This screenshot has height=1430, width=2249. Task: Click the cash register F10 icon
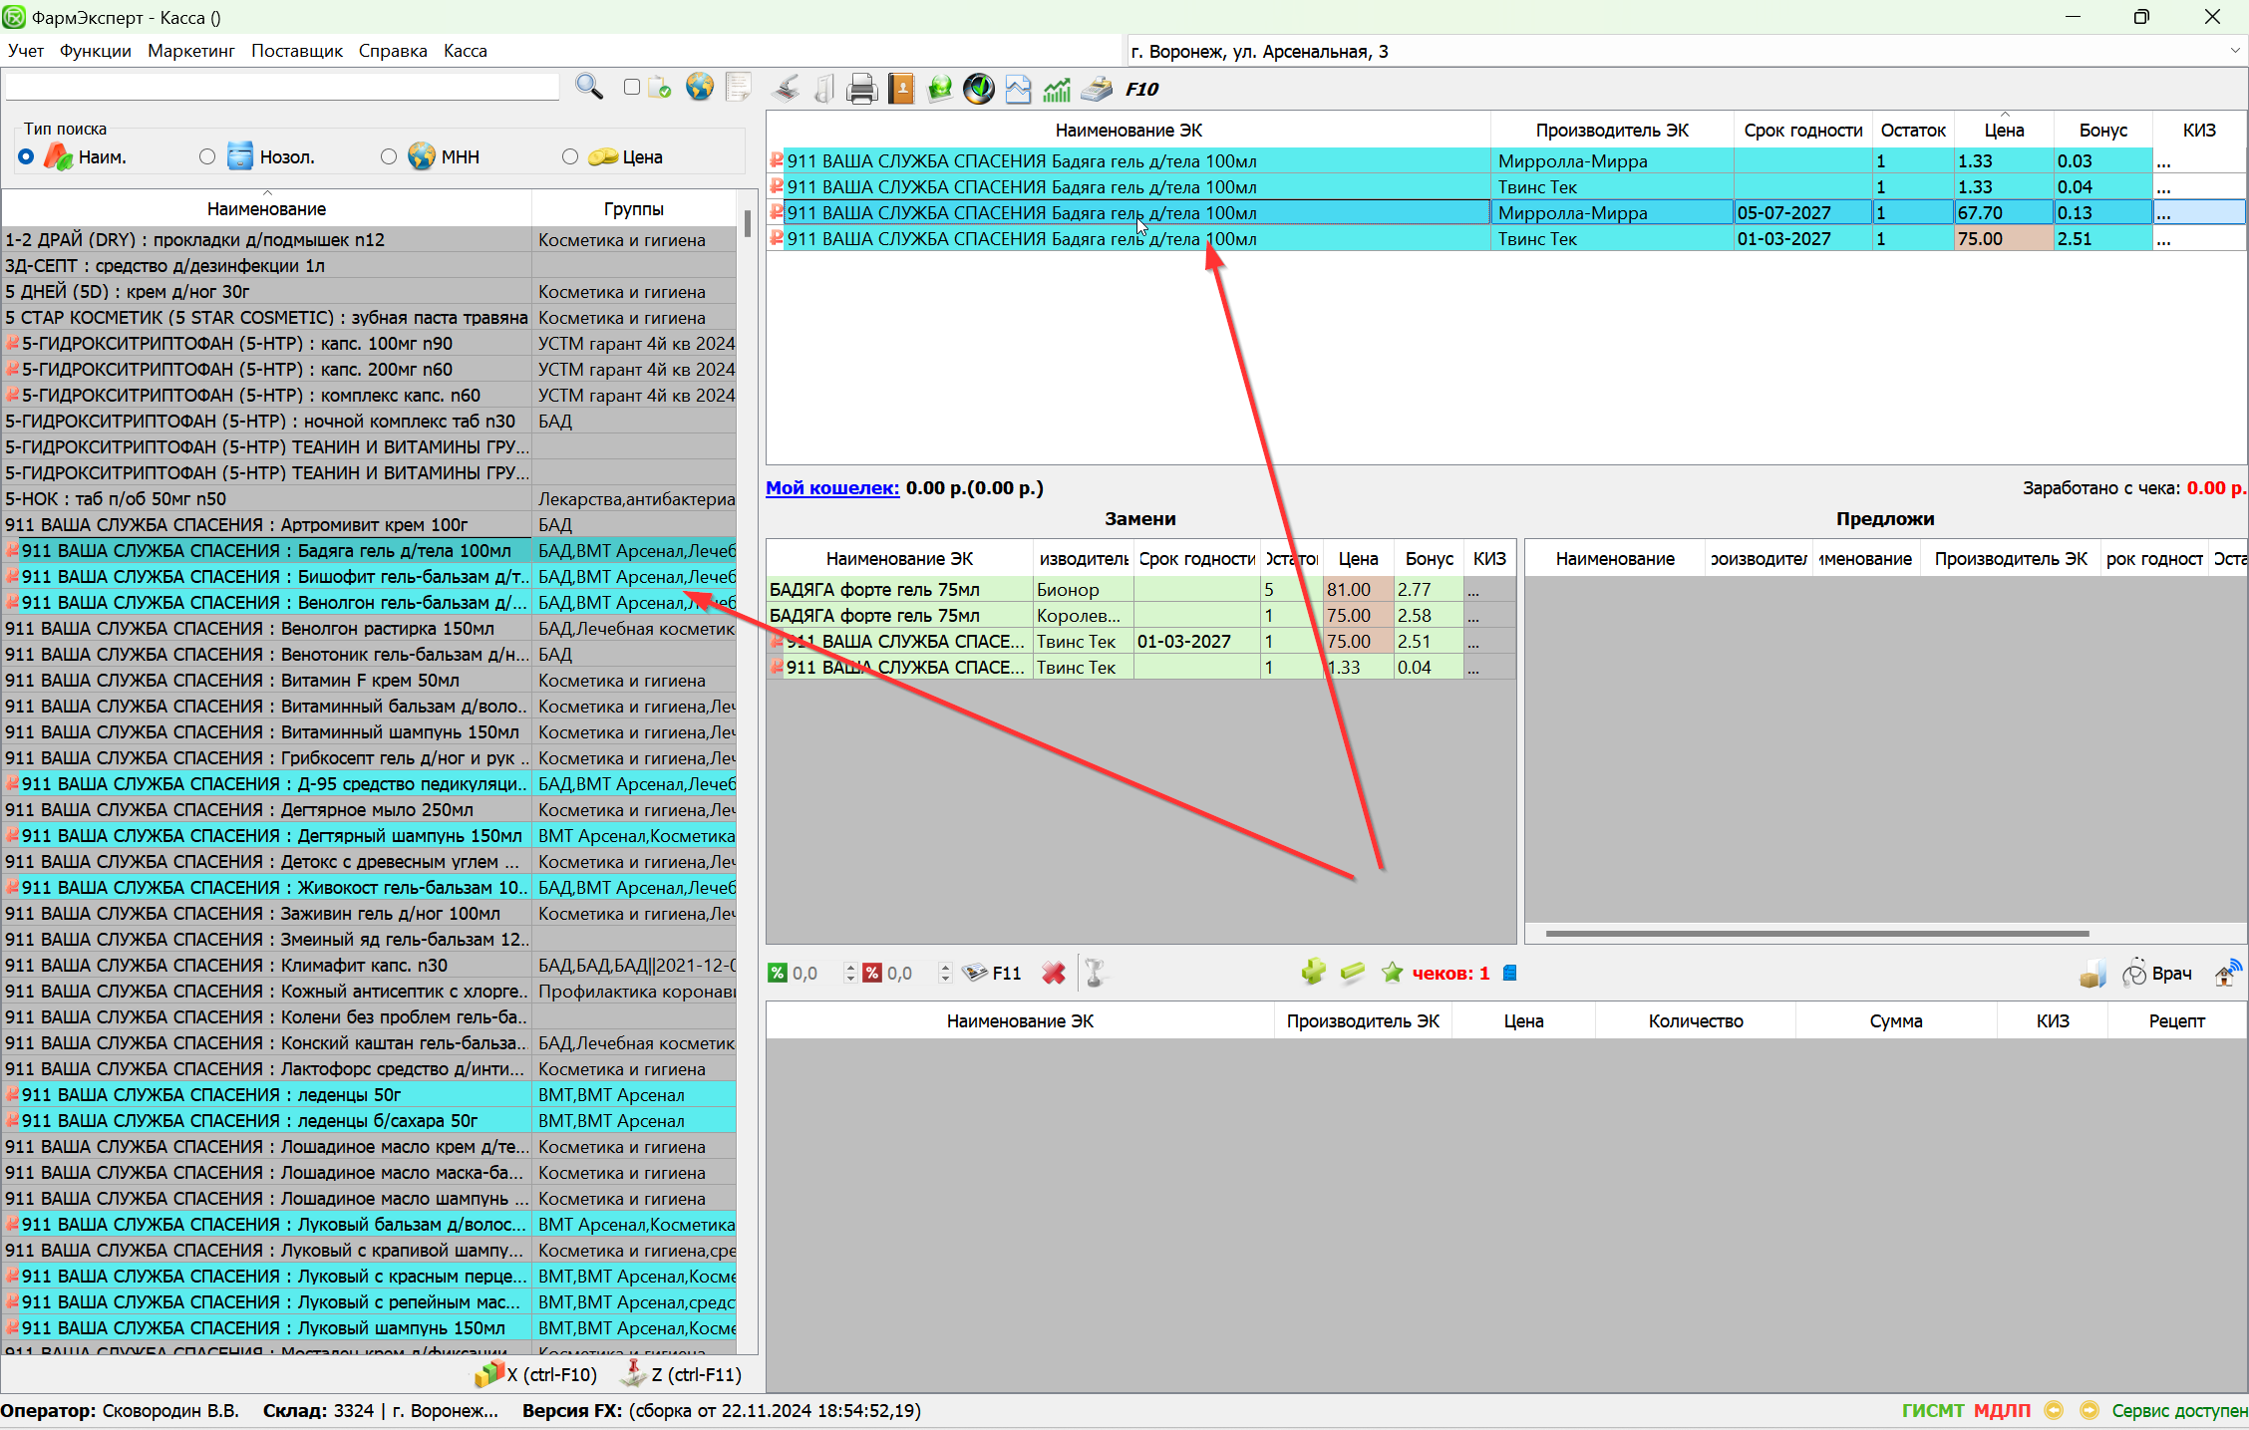click(x=1097, y=90)
